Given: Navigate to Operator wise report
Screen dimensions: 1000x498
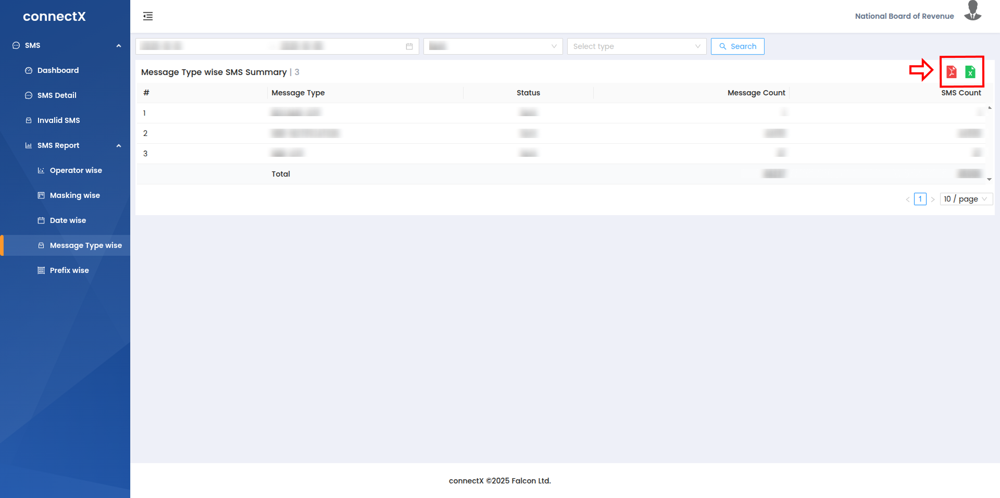Looking at the screenshot, I should pyautogui.click(x=76, y=170).
